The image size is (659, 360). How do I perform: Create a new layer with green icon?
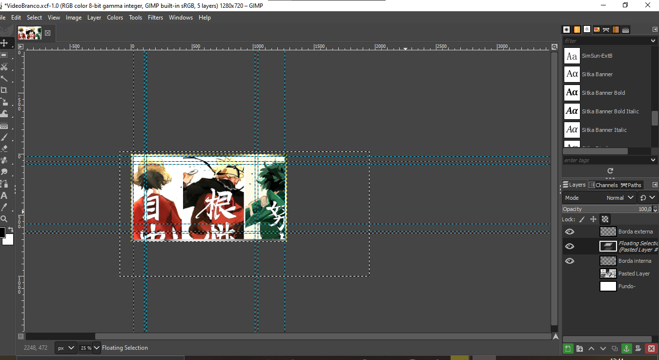[x=568, y=348]
